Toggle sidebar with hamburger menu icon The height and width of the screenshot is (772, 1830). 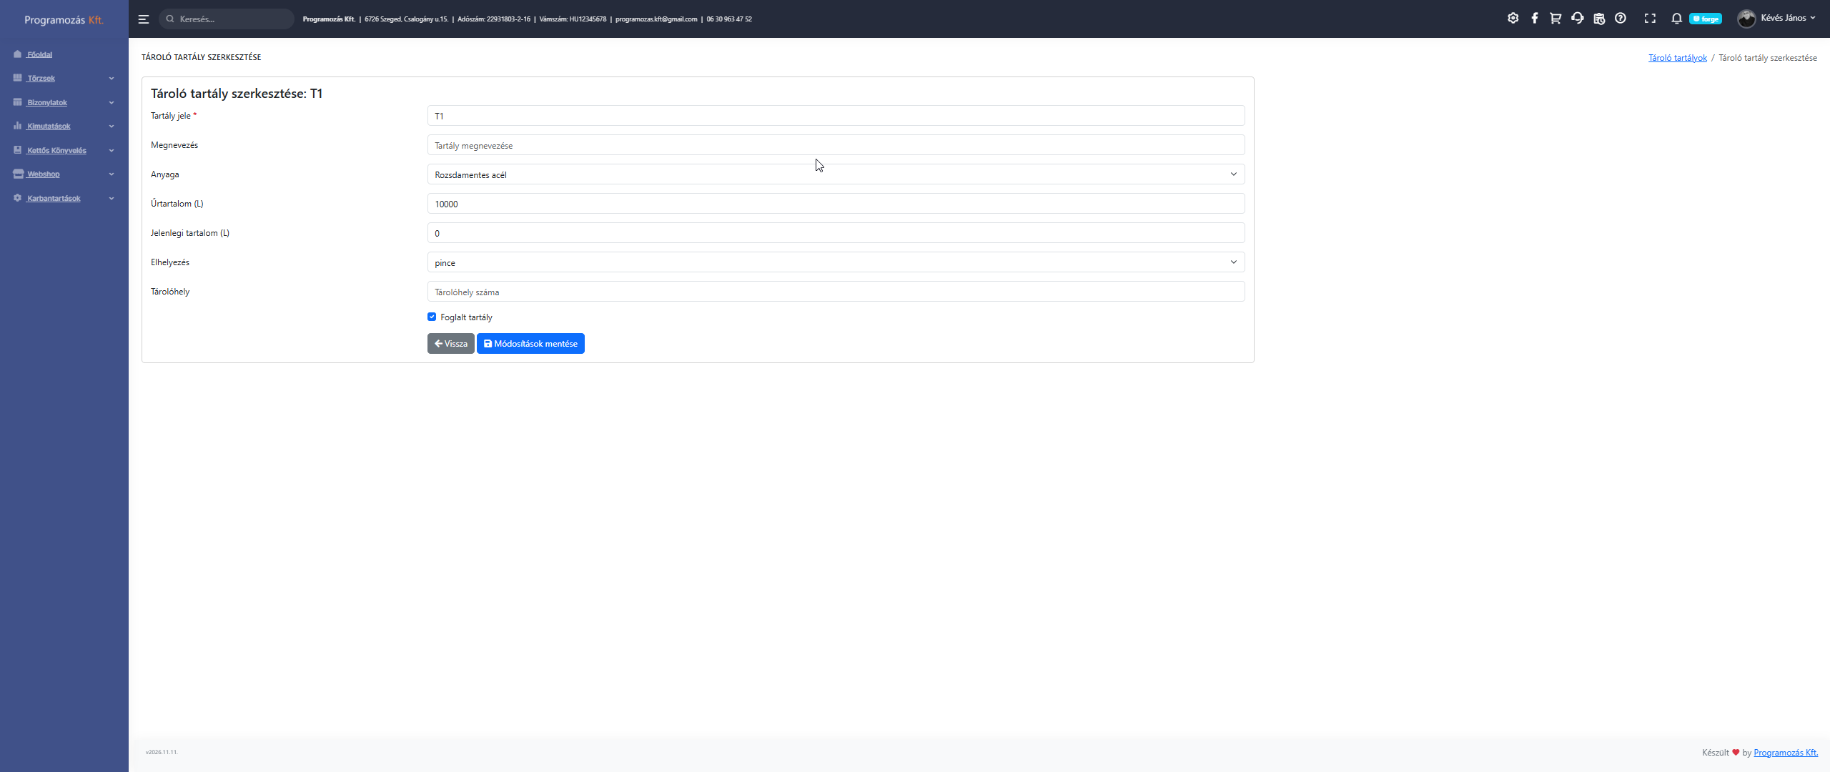tap(144, 19)
